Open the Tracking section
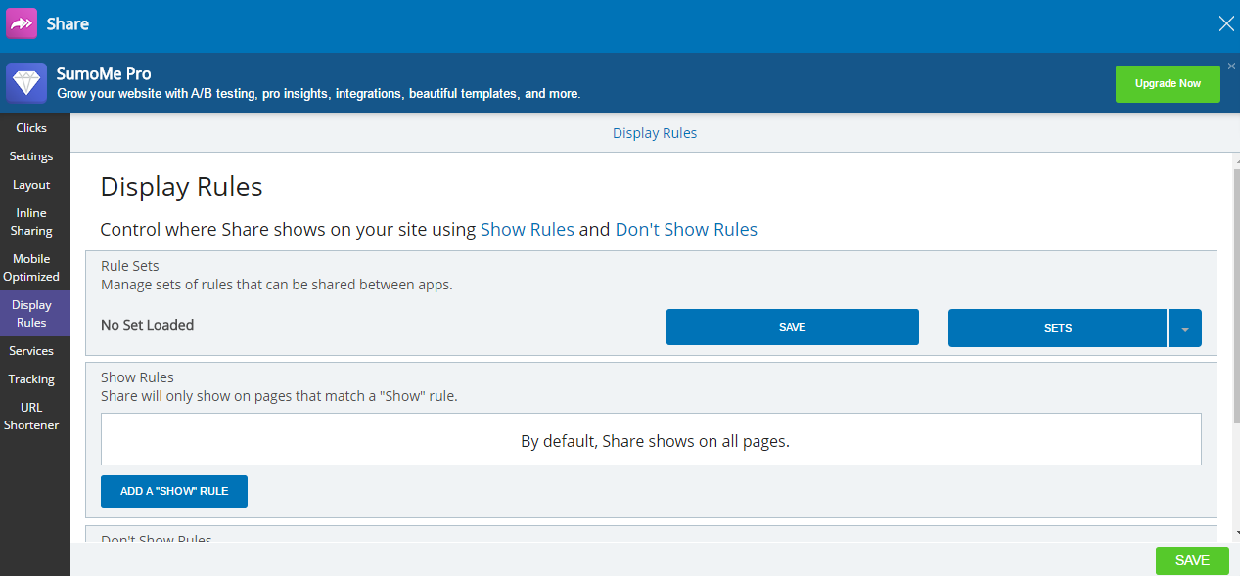Viewport: 1240px width, 576px height. tap(31, 379)
